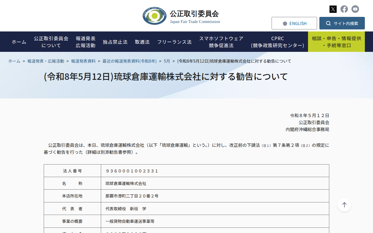Click 内閣府沖縄総合事務局 text

(x=307, y=130)
